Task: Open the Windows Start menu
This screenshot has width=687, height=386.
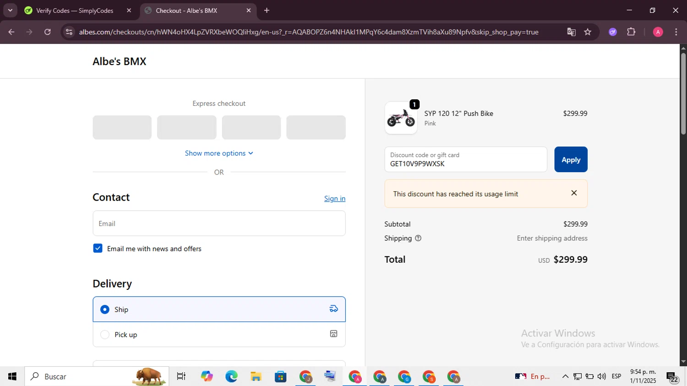Action: (x=12, y=376)
